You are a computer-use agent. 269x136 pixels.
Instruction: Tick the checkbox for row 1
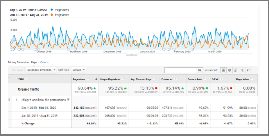click(x=9, y=100)
